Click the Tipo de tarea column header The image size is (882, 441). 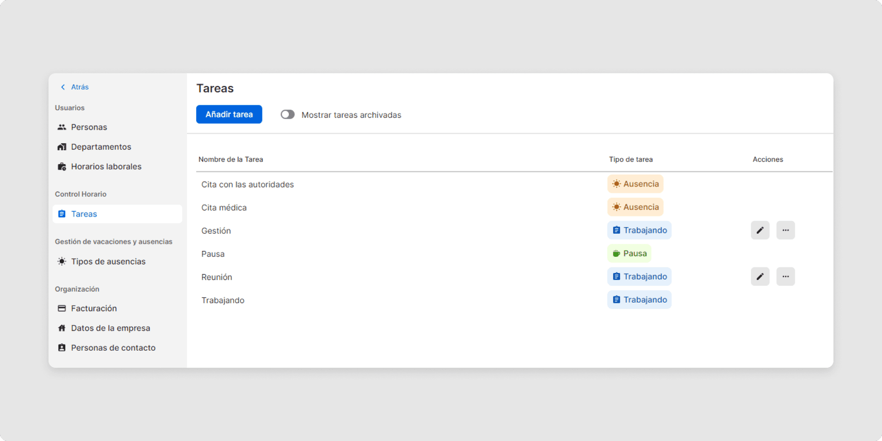pos(631,159)
